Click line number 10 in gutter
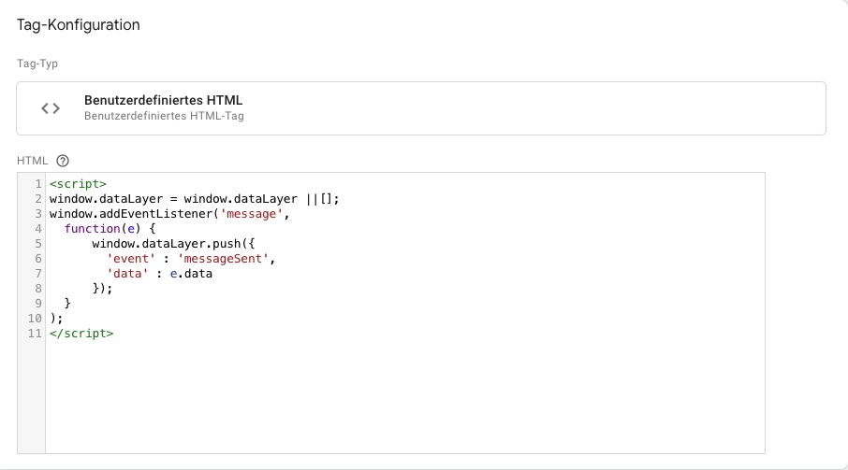Image resolution: width=848 pixels, height=470 pixels. pyautogui.click(x=35, y=319)
